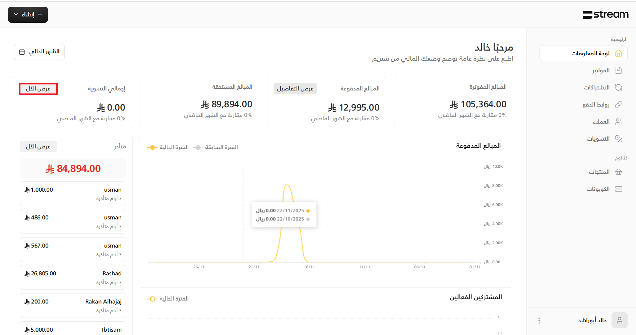Screen dimensions: 636x335
Task: Go to الفواتير in the sidebar
Action: pyautogui.click(x=600, y=70)
